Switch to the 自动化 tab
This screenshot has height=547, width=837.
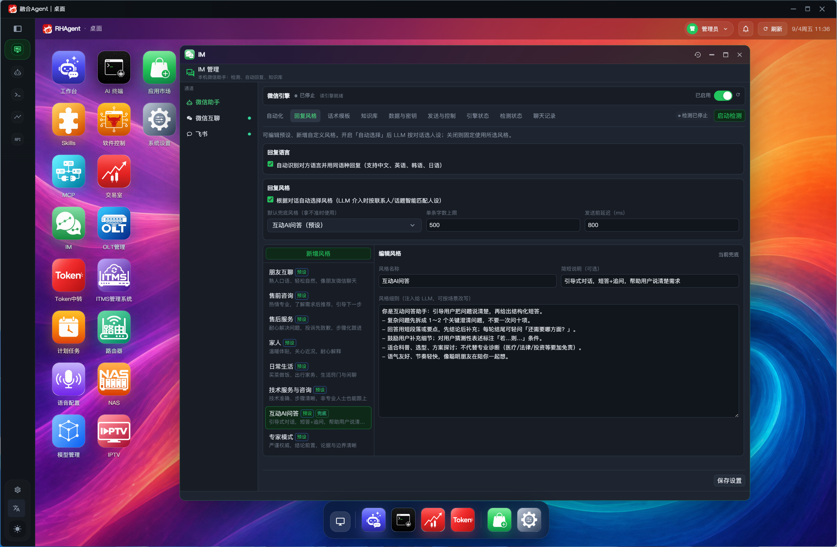(x=275, y=116)
